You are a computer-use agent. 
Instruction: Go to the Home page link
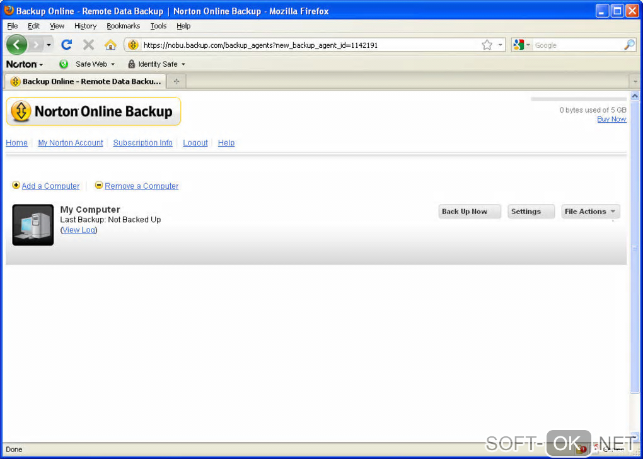coord(17,142)
